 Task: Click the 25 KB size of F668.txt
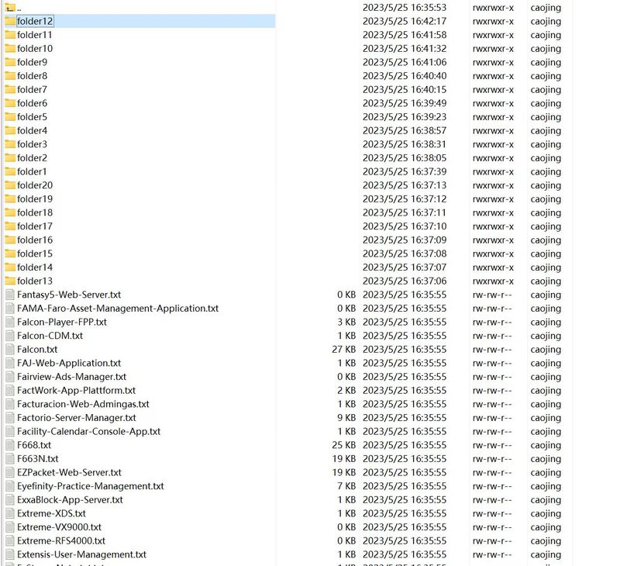(x=343, y=445)
